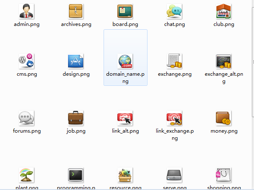This screenshot has height=190, width=254.
Task: Click the chat.png file name label
Action: pyautogui.click(x=175, y=24)
